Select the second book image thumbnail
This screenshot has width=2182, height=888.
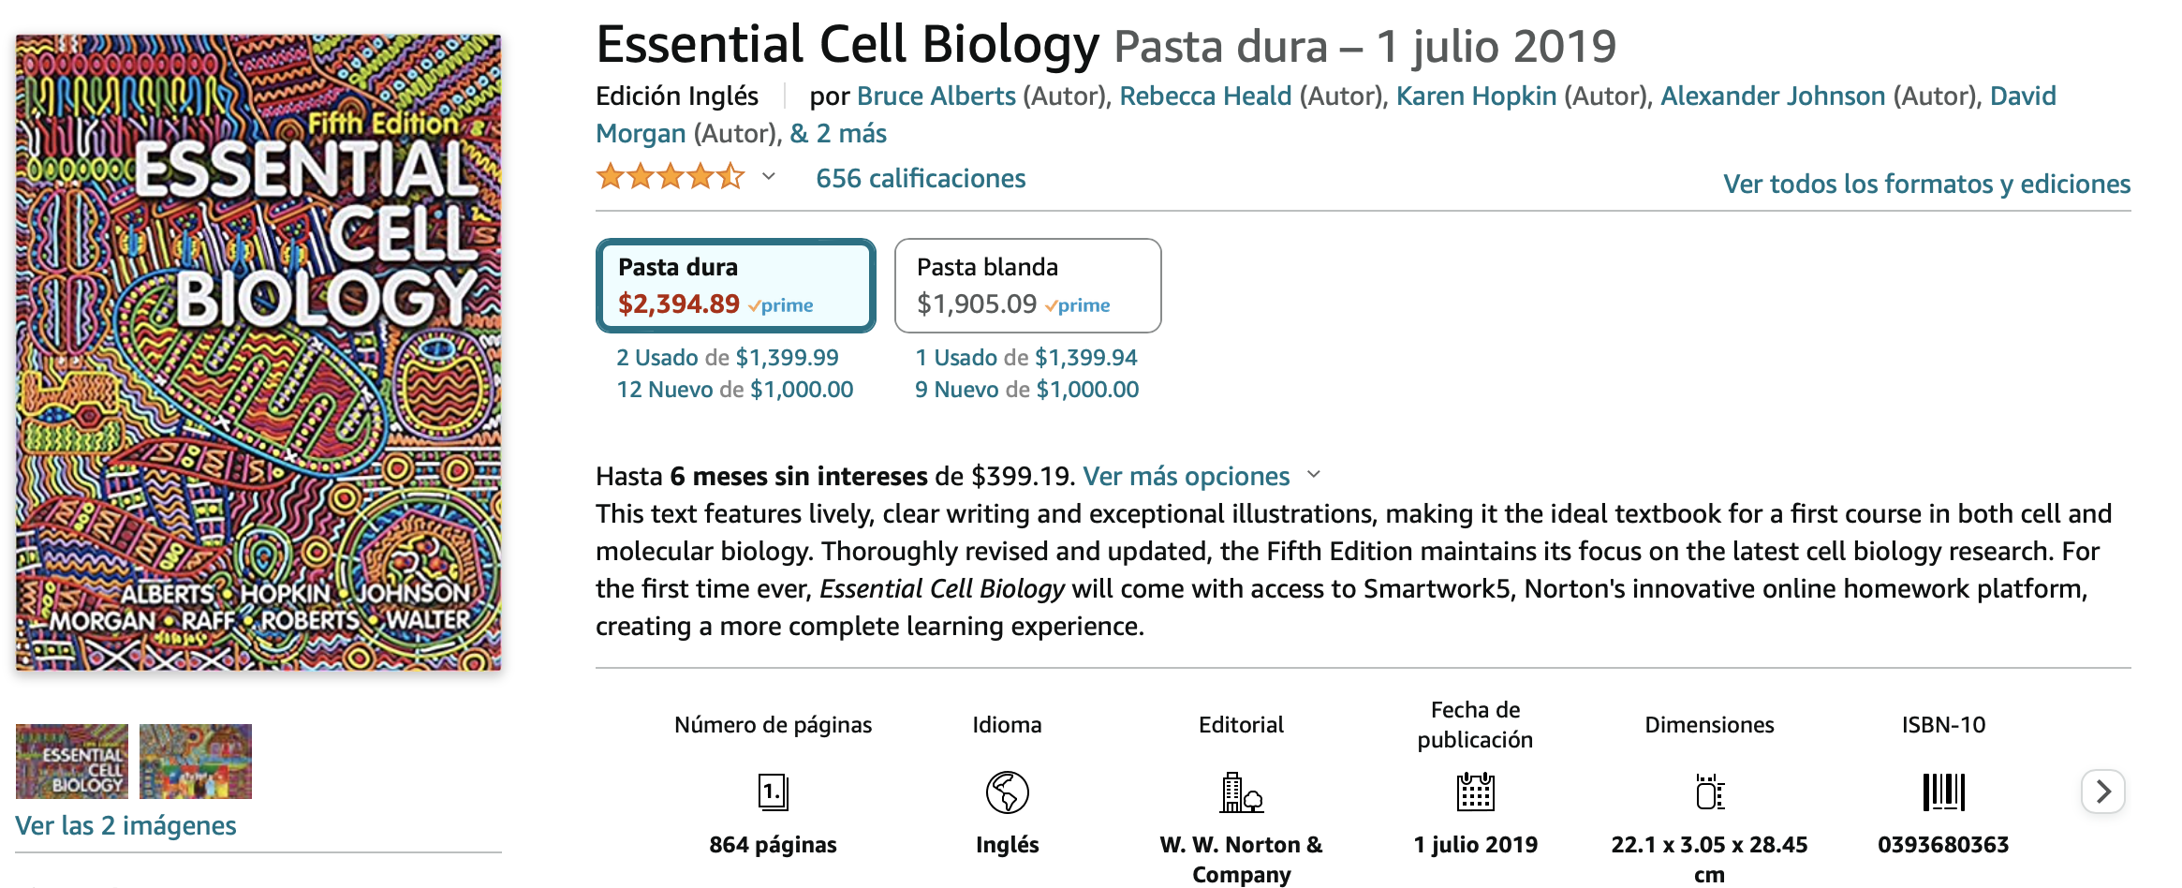[x=196, y=761]
